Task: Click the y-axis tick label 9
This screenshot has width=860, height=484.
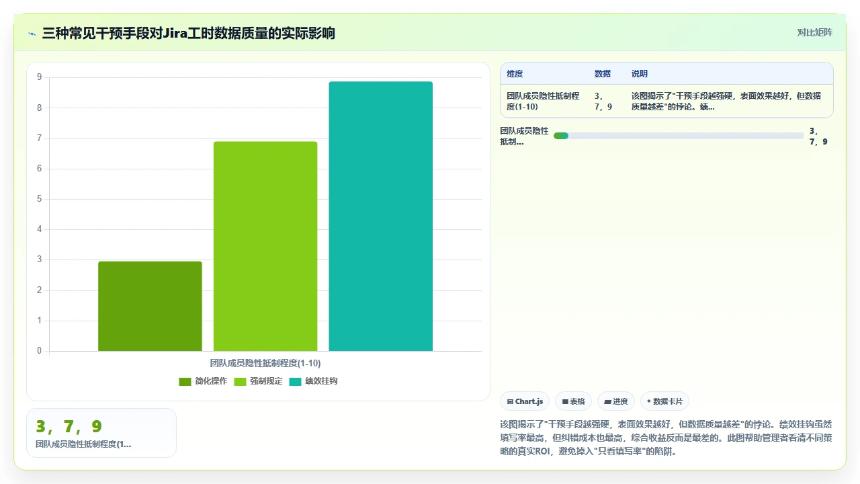Action: click(40, 77)
